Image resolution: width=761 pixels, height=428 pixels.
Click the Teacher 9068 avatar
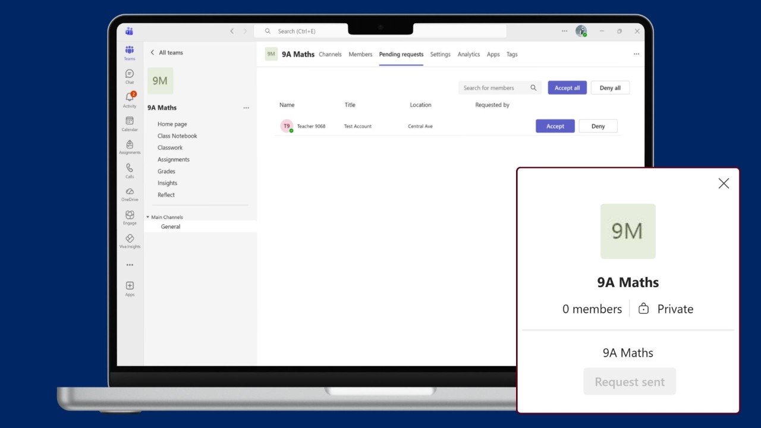tap(287, 126)
